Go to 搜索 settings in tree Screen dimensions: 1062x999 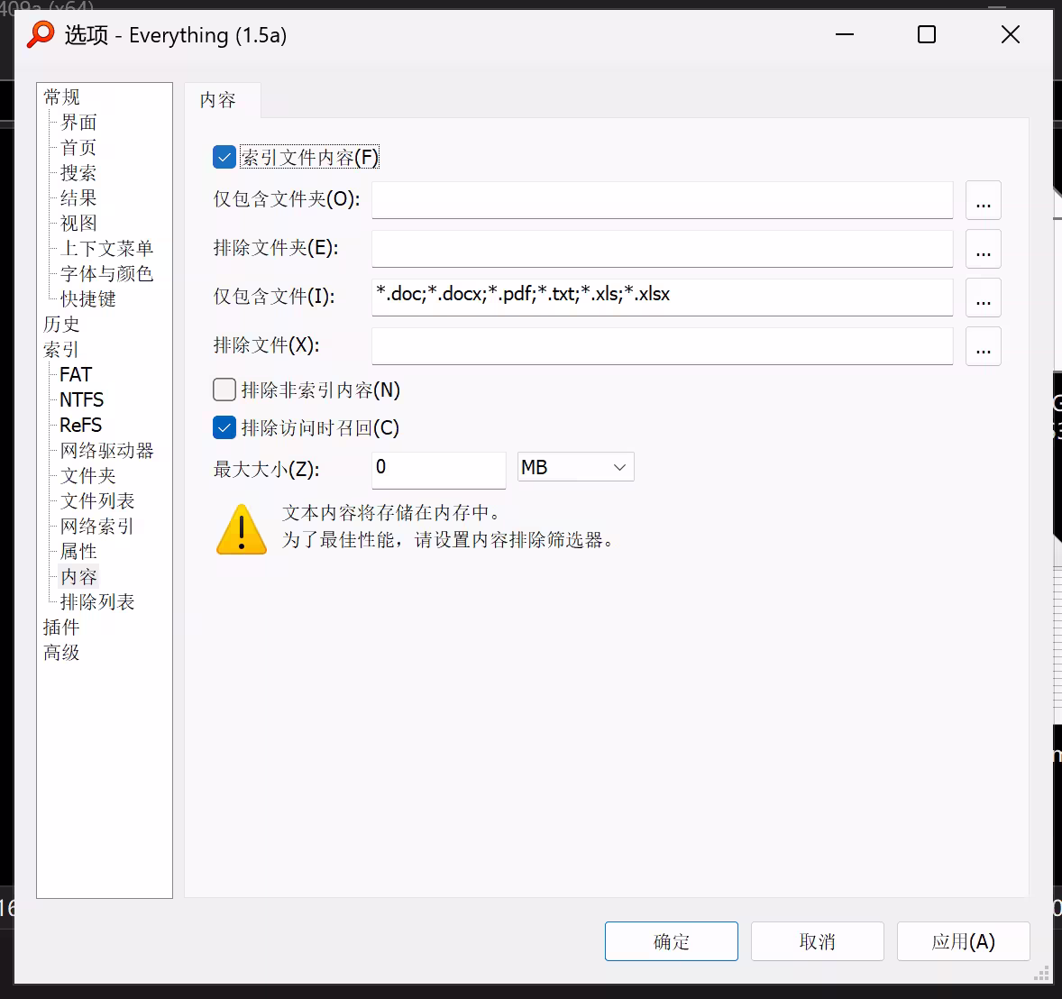tap(78, 173)
